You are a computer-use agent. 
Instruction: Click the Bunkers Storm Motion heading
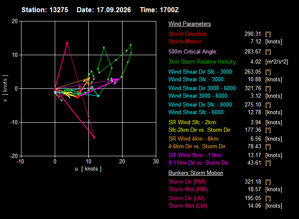196,173
